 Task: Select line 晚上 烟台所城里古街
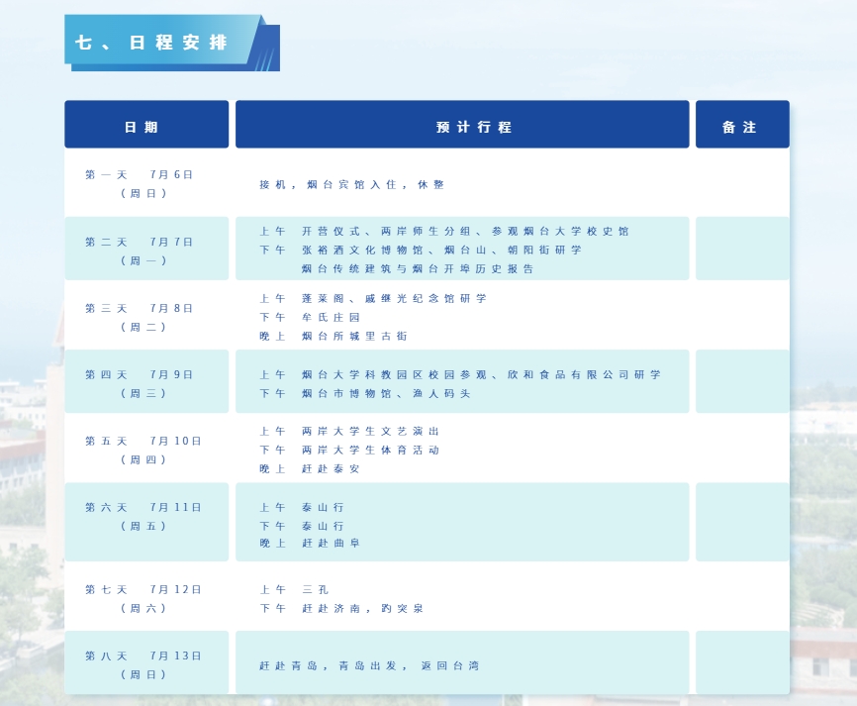(333, 336)
